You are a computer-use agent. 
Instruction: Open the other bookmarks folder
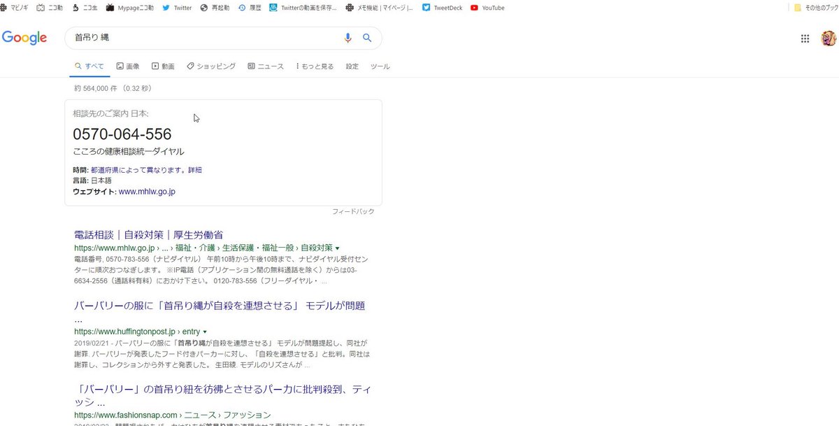tap(816, 8)
